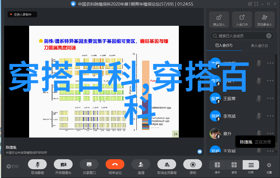Open 设置 gear settings

[x=269, y=165]
